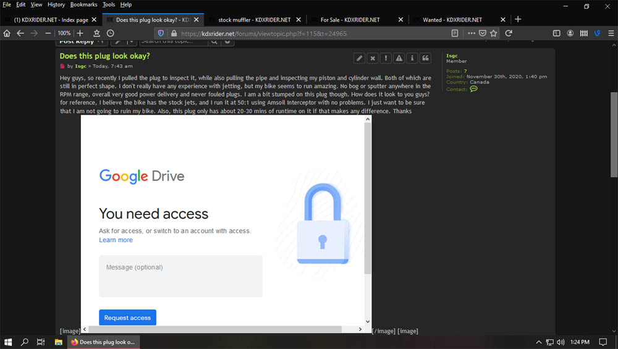Warn user with triangle icon
618x349 pixels.
tap(399, 58)
